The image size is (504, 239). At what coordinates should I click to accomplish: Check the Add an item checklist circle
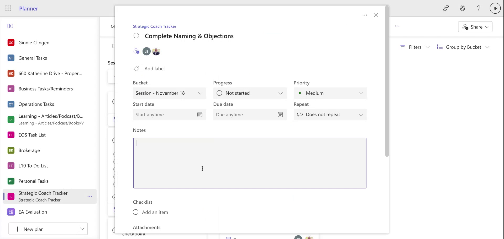click(x=136, y=212)
